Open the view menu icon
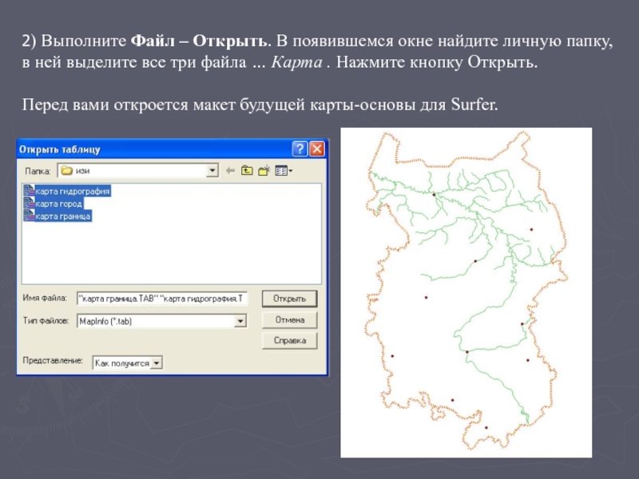The width and height of the screenshot is (639, 479). click(x=283, y=170)
